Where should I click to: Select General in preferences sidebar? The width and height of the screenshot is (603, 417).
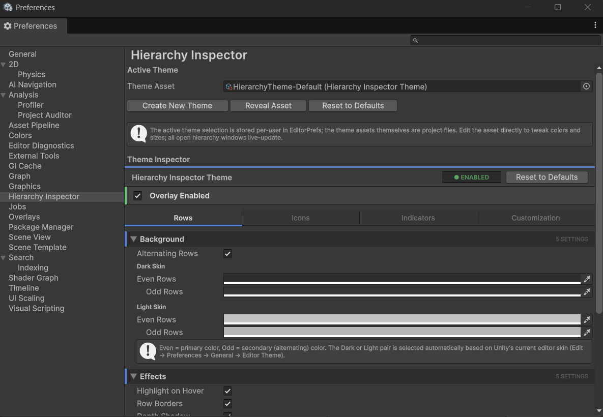23,54
